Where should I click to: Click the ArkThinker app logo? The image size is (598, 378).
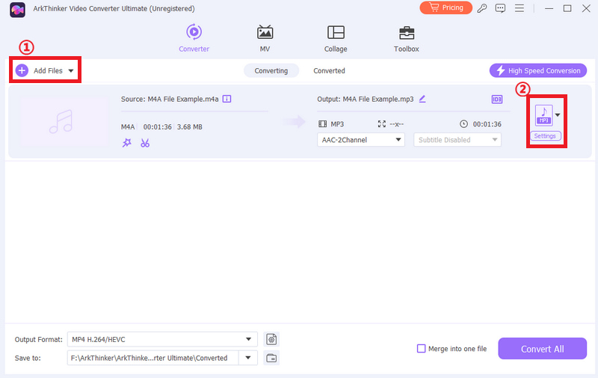pyautogui.click(x=17, y=9)
